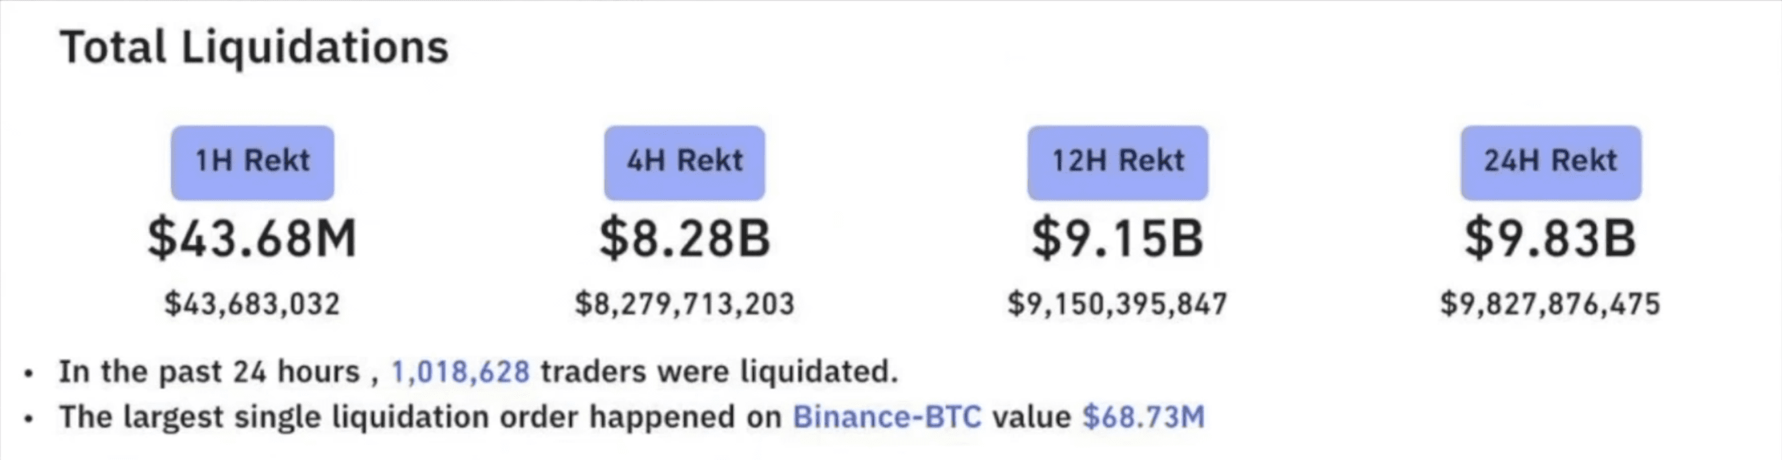
Task: Select the exact value $9,150,395,847
Action: [x=1117, y=305]
